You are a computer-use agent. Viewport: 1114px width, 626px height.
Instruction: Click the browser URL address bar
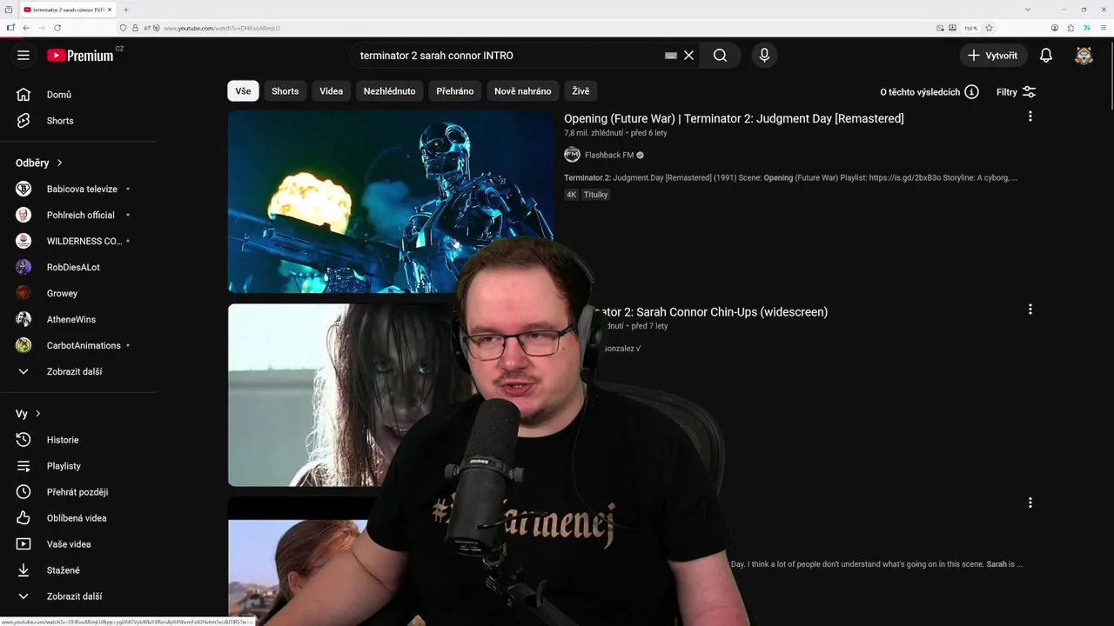[540, 28]
